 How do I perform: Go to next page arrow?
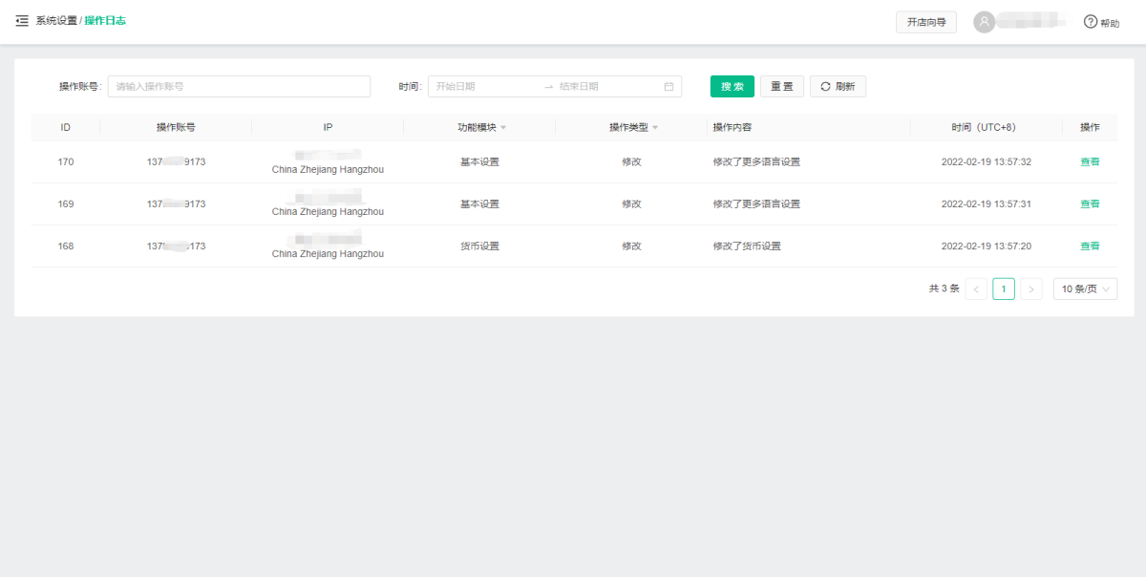pos(1030,289)
